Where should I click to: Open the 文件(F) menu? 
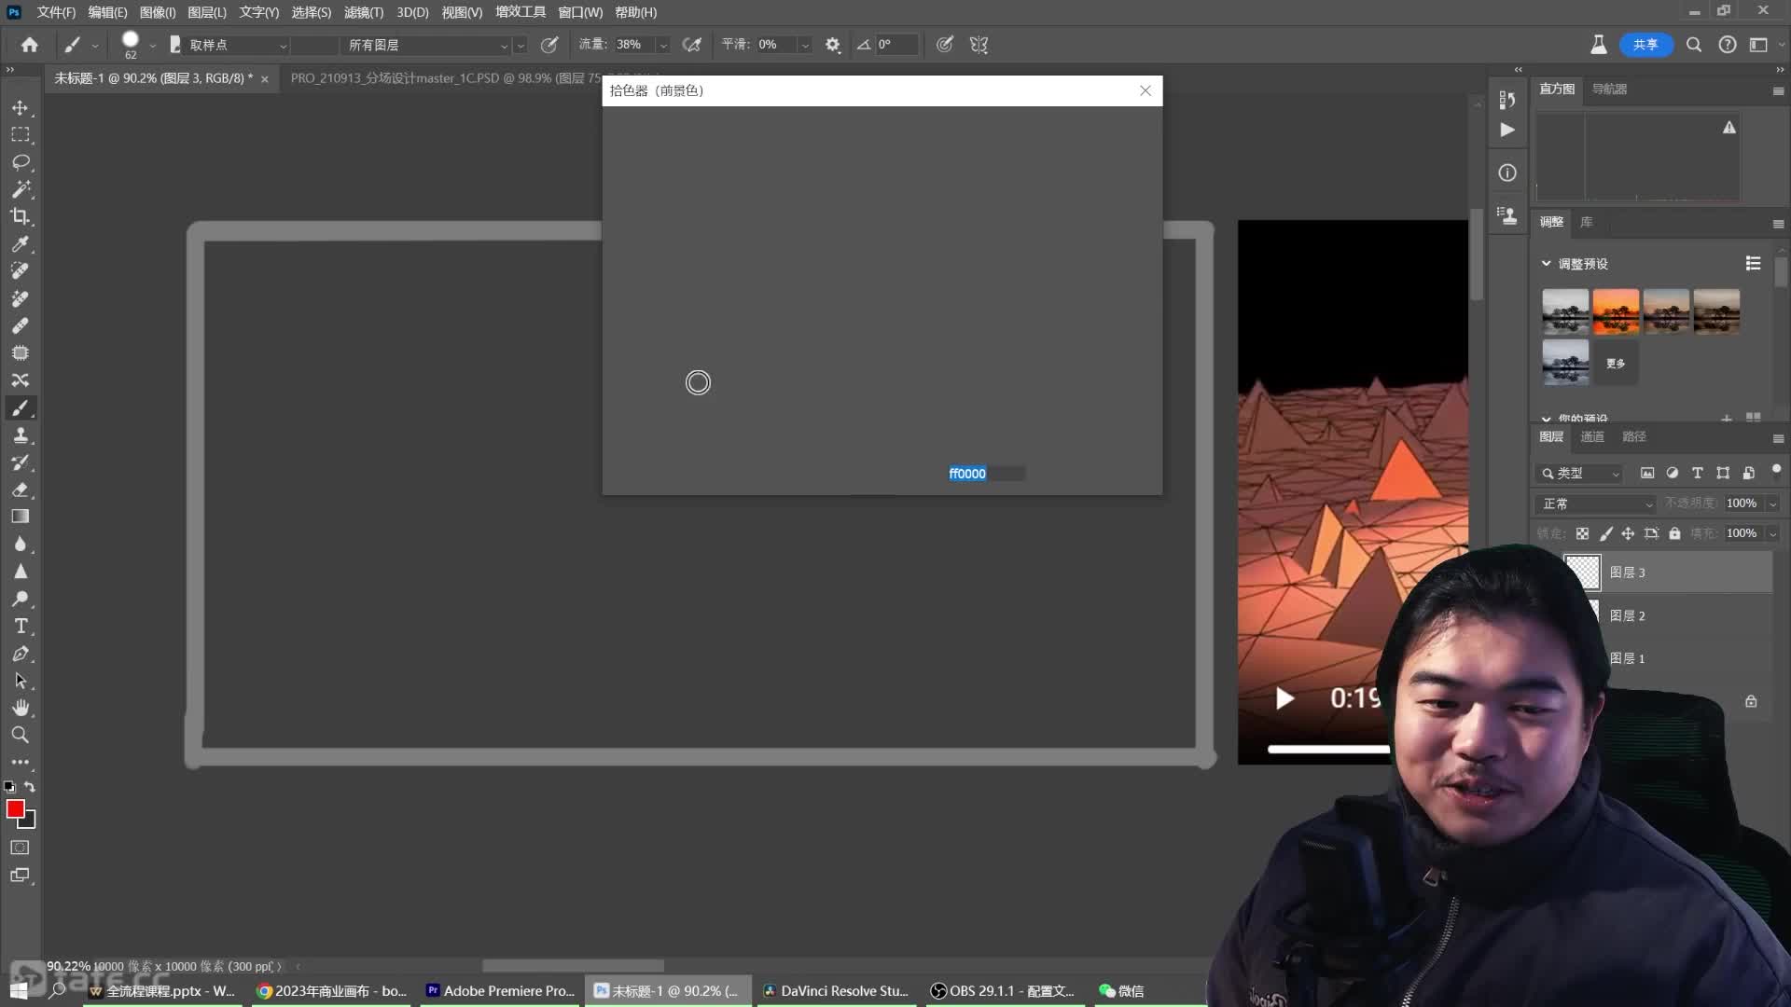click(x=56, y=12)
